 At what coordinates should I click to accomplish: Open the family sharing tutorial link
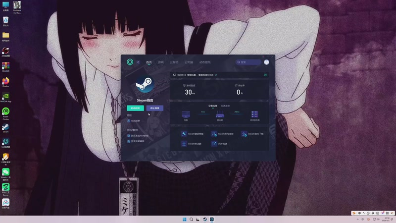[x=138, y=135]
